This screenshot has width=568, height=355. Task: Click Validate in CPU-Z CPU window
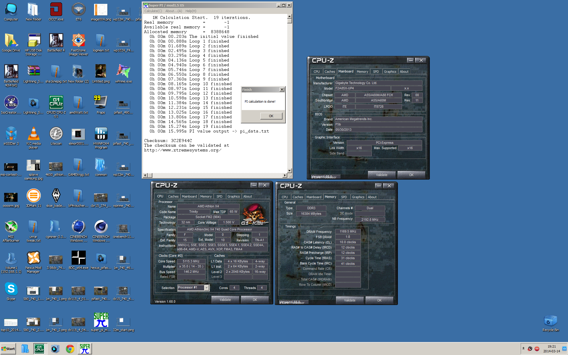(225, 300)
